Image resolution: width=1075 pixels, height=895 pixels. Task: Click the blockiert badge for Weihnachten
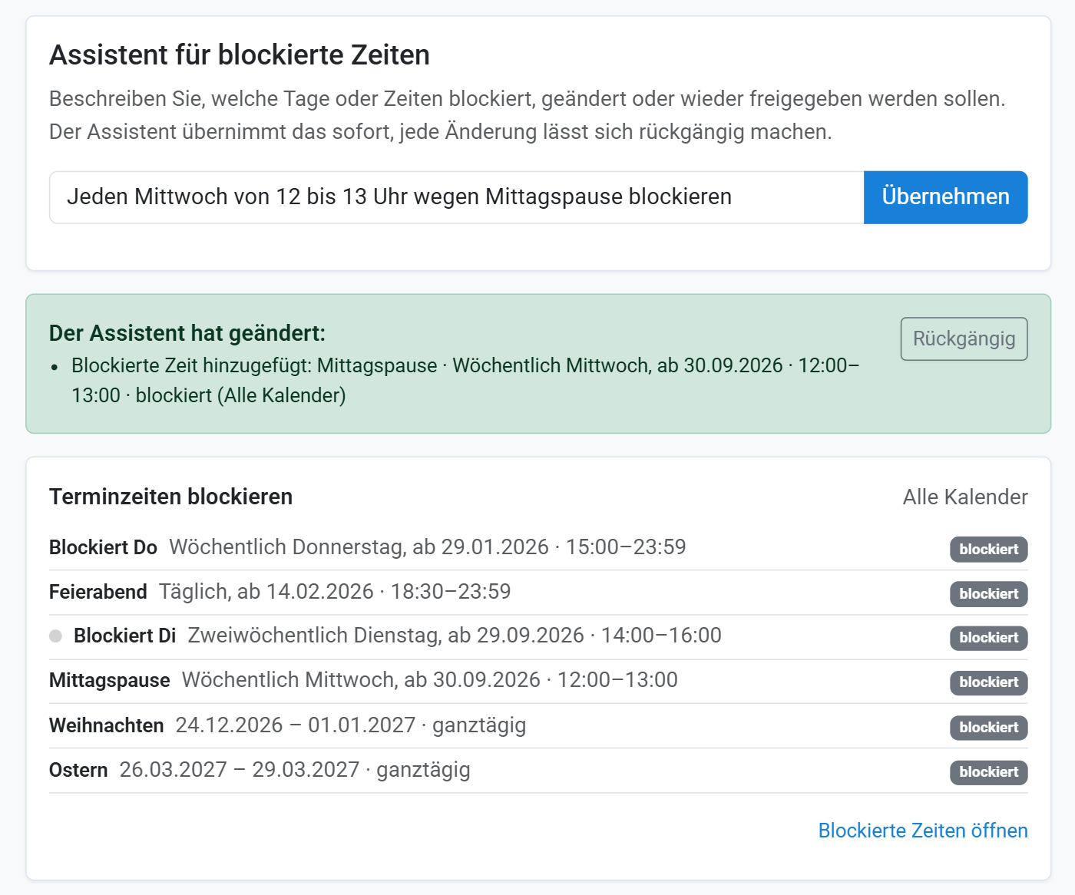tap(988, 728)
